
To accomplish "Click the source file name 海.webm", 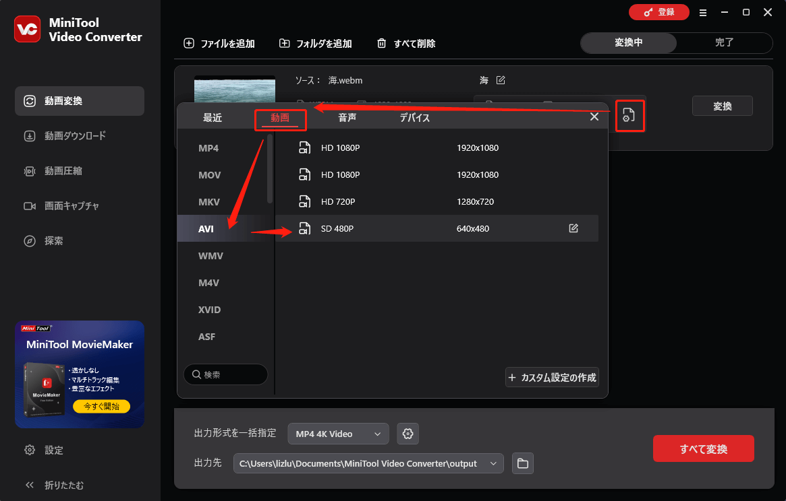I will [x=345, y=80].
